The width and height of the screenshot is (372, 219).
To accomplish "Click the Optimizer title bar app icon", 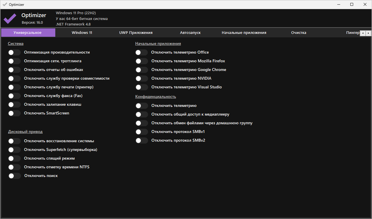I will (5, 4).
